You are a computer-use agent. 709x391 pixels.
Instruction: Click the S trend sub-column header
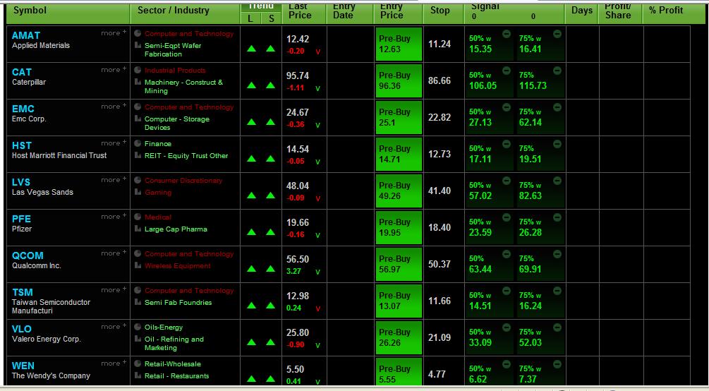272,18
